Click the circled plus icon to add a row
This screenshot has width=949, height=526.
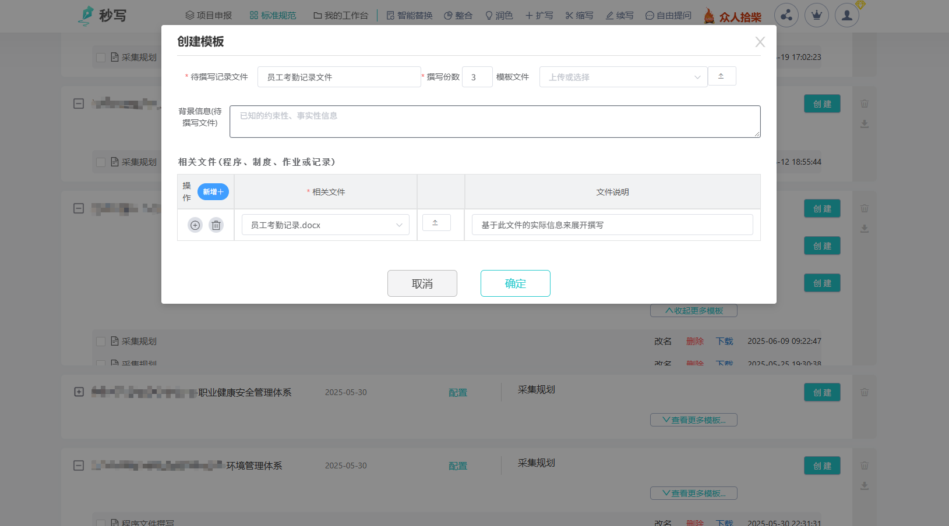click(x=195, y=225)
